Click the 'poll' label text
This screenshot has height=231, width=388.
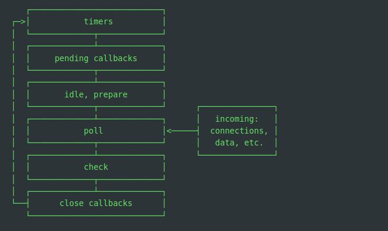click(x=93, y=131)
